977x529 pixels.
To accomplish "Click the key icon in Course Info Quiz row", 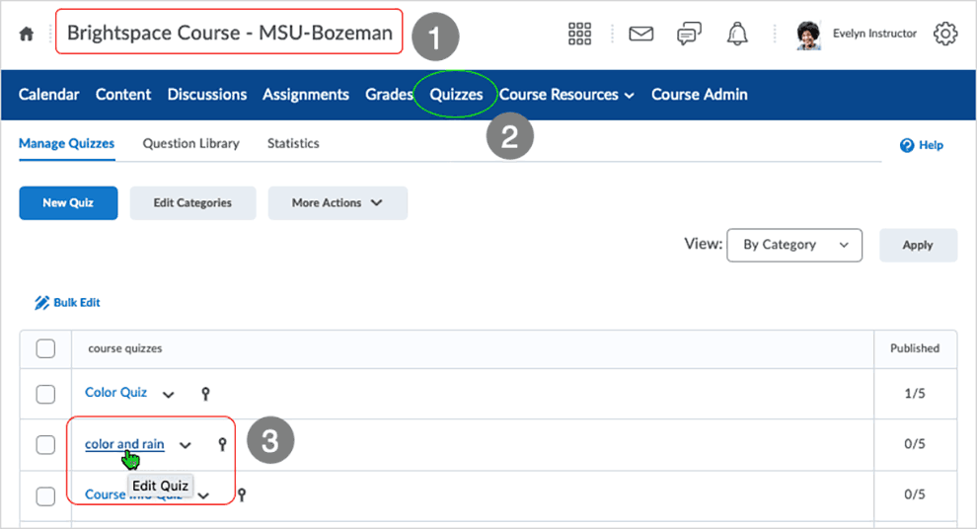I will 242,494.
